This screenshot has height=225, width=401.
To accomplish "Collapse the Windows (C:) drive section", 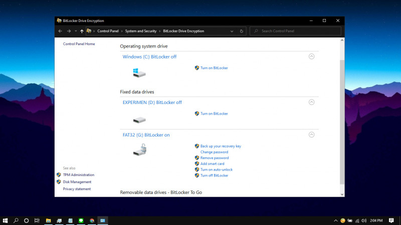I will pos(311,56).
